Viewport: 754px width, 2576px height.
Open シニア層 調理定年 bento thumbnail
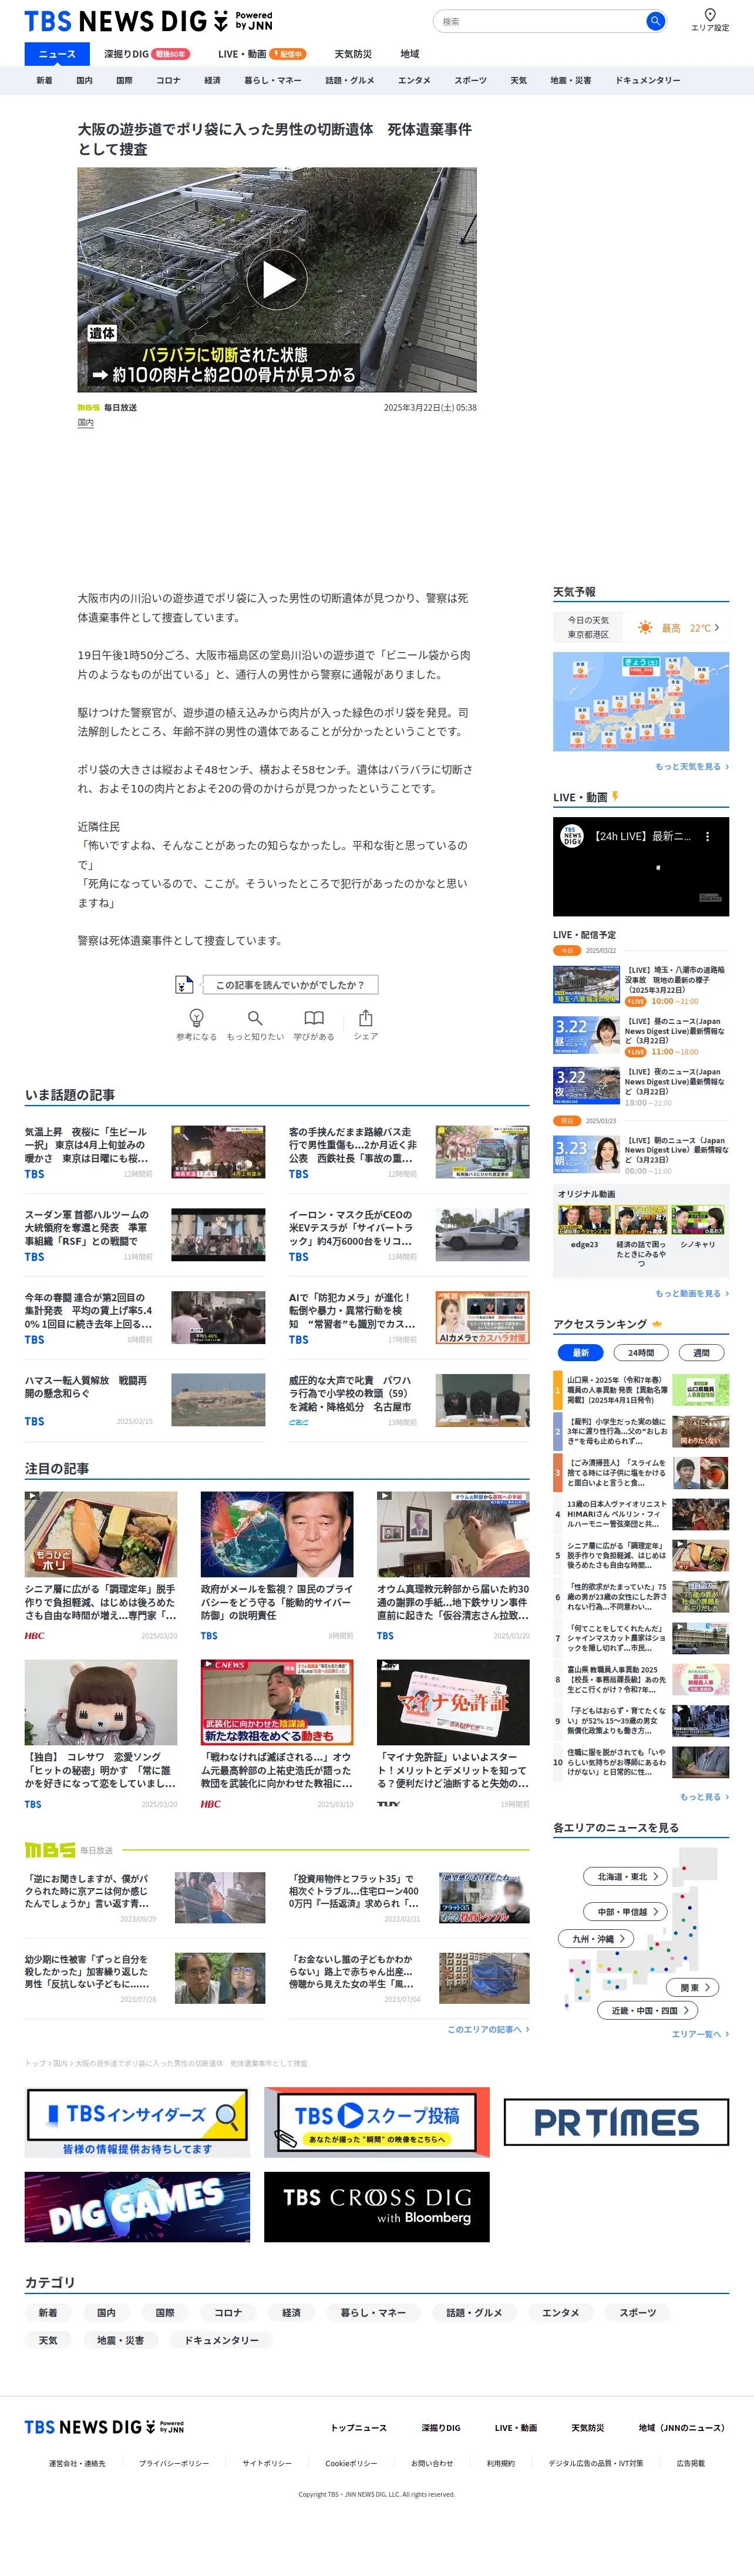[x=101, y=1535]
